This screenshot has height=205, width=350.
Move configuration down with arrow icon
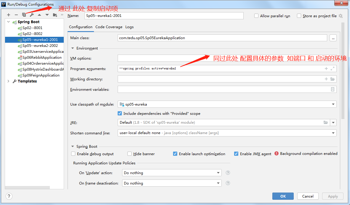(47, 15)
